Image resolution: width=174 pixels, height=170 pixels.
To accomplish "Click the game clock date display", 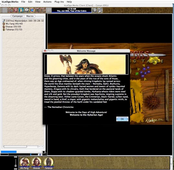I will [71, 10].
